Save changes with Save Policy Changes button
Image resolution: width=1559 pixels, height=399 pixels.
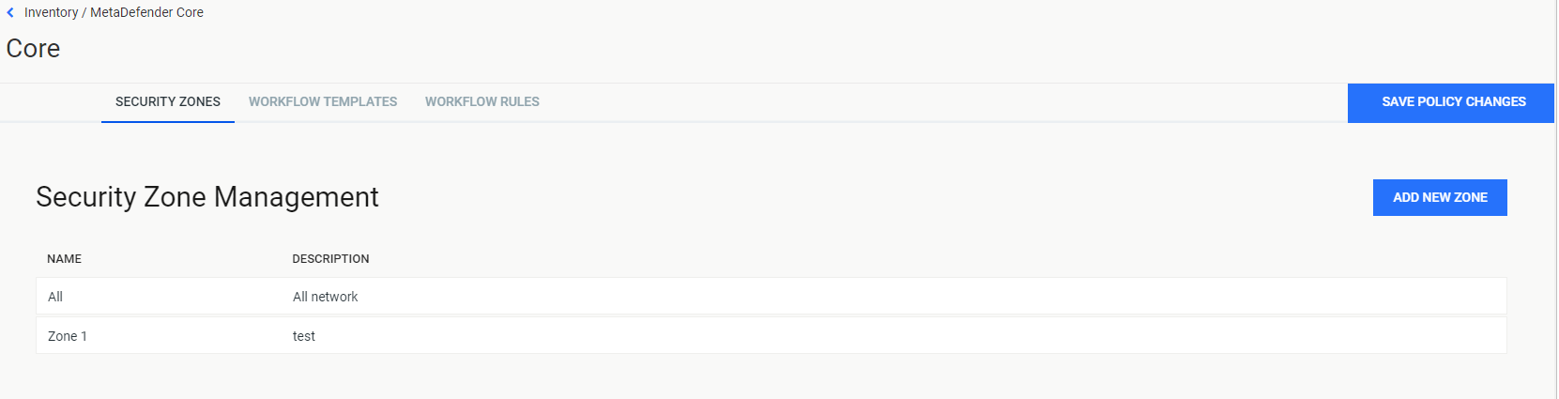[x=1451, y=102]
